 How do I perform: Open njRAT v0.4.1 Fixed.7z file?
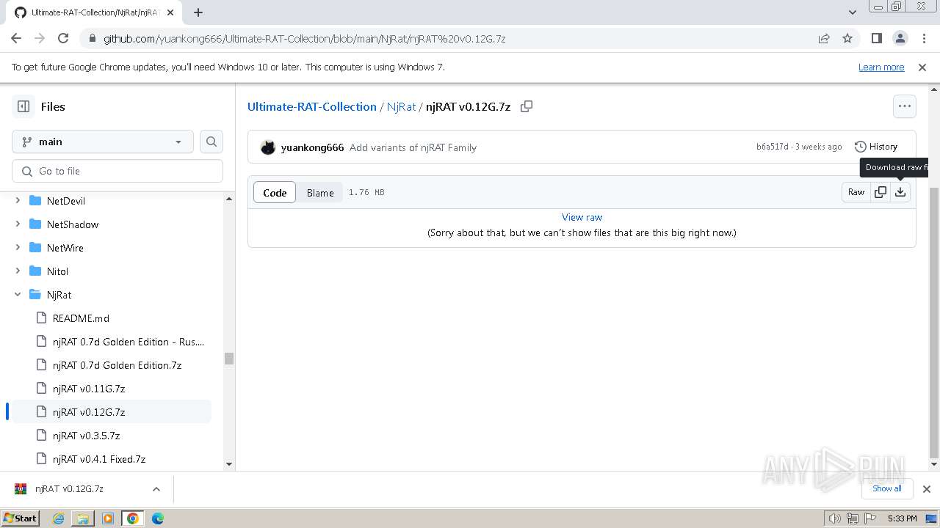(x=99, y=459)
